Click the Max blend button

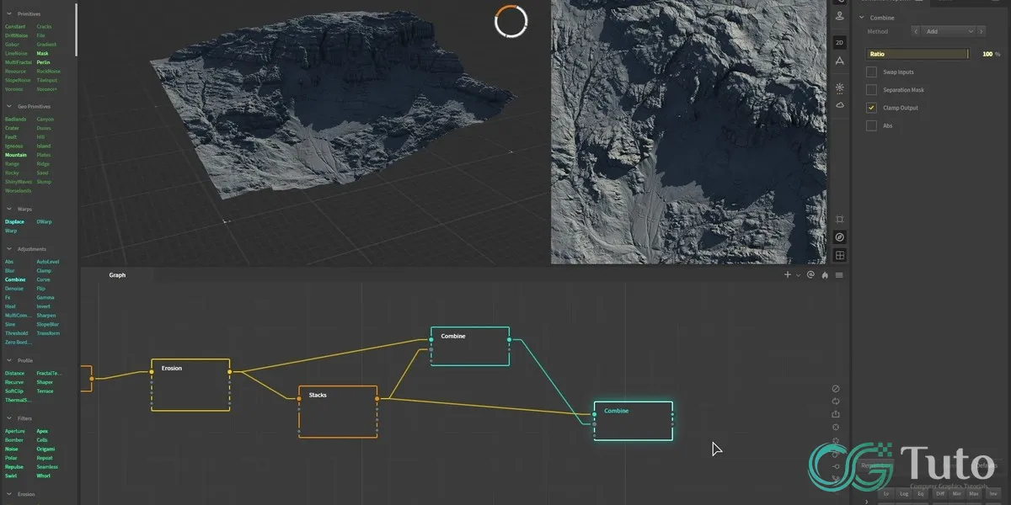point(974,494)
